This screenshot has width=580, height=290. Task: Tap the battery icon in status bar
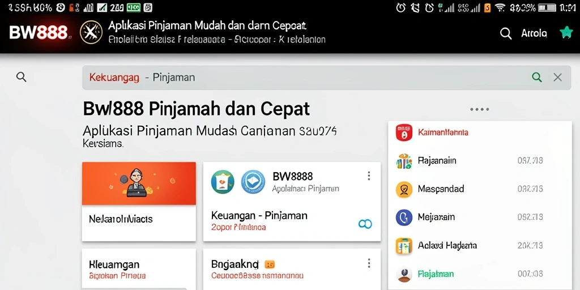pos(547,7)
